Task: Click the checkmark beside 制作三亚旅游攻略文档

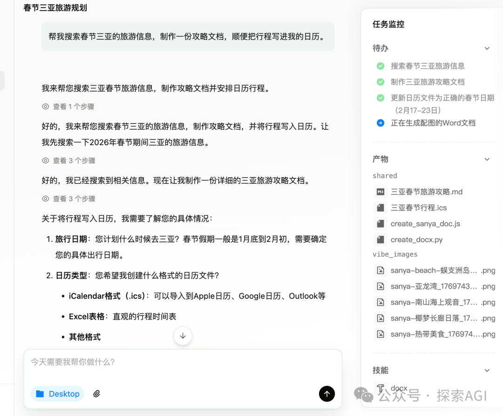Action: pyautogui.click(x=381, y=82)
